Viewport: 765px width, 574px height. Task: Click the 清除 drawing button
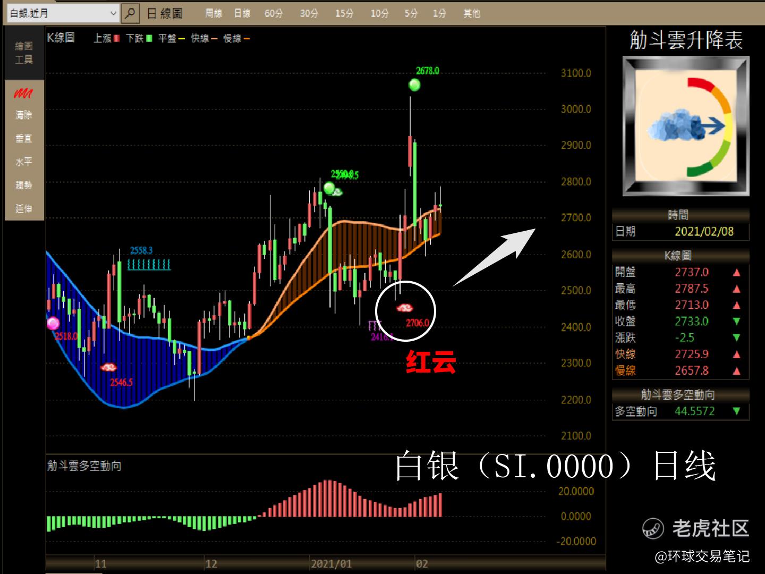[x=24, y=115]
